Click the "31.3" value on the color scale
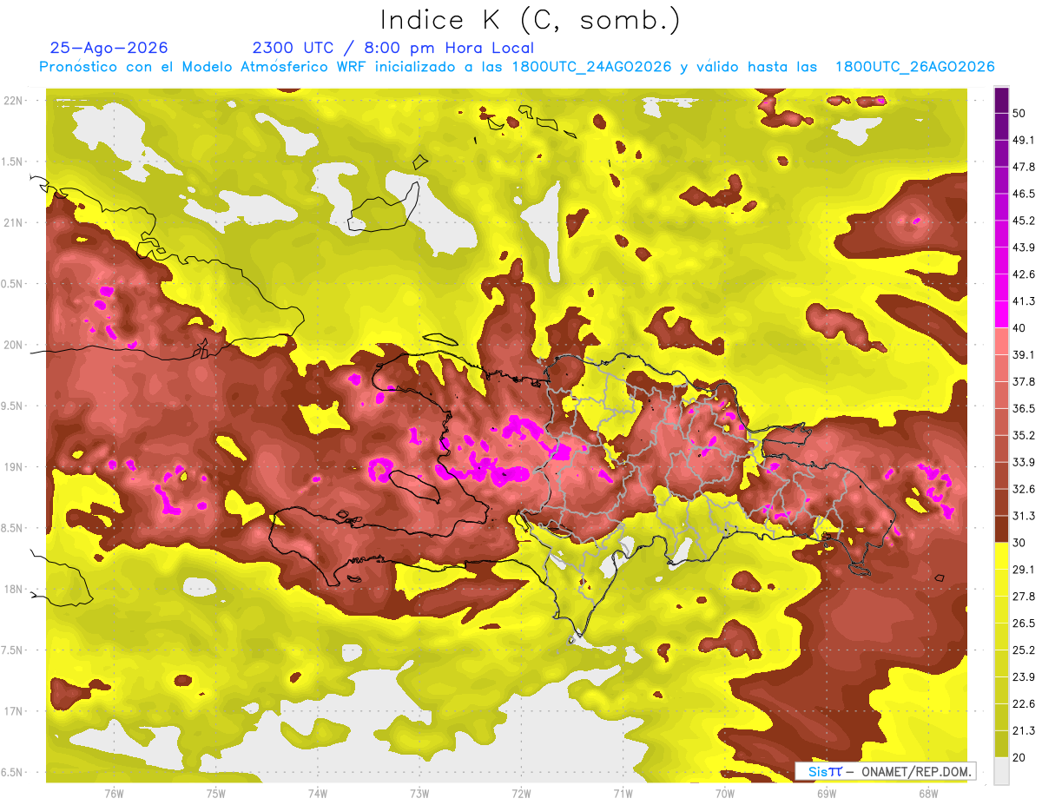 point(1023,516)
